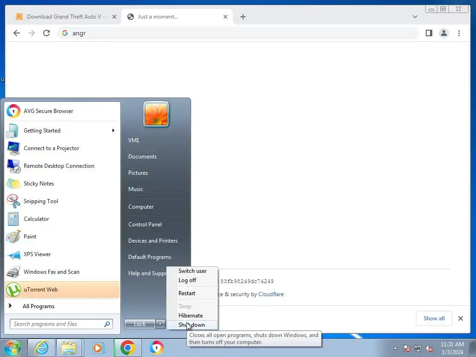This screenshot has width=476, height=357.
Task: Open Music from Start menu
Action: click(156, 189)
